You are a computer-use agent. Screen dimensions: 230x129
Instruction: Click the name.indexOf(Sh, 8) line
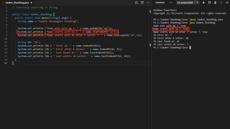[70, 49]
